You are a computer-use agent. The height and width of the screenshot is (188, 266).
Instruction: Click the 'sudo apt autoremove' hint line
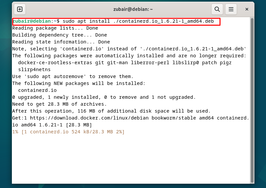coord(73,76)
